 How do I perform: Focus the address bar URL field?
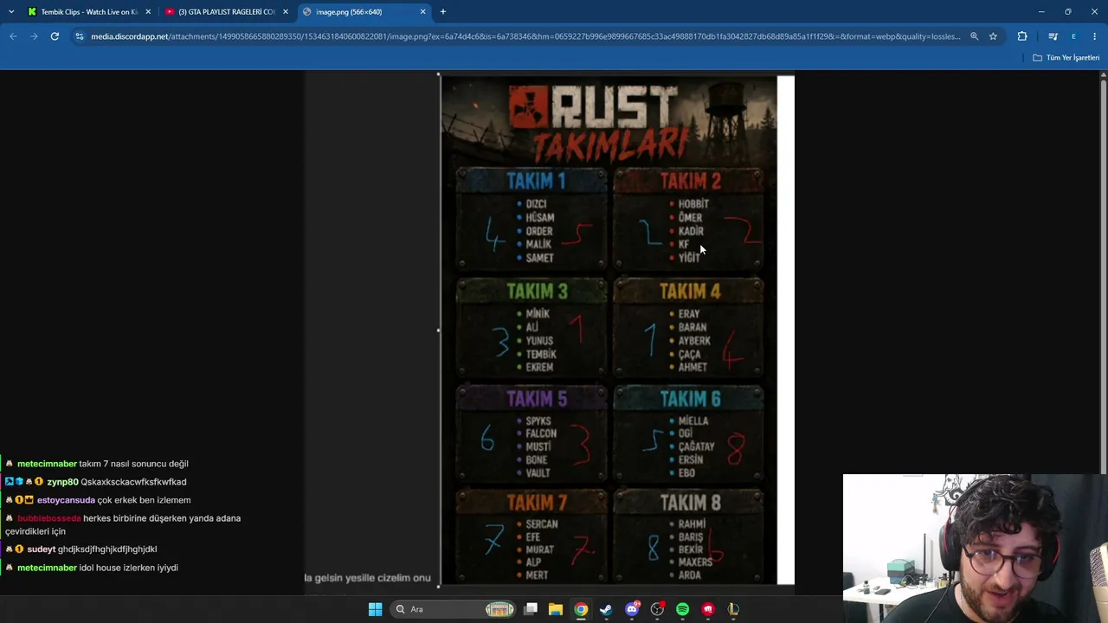[525, 36]
